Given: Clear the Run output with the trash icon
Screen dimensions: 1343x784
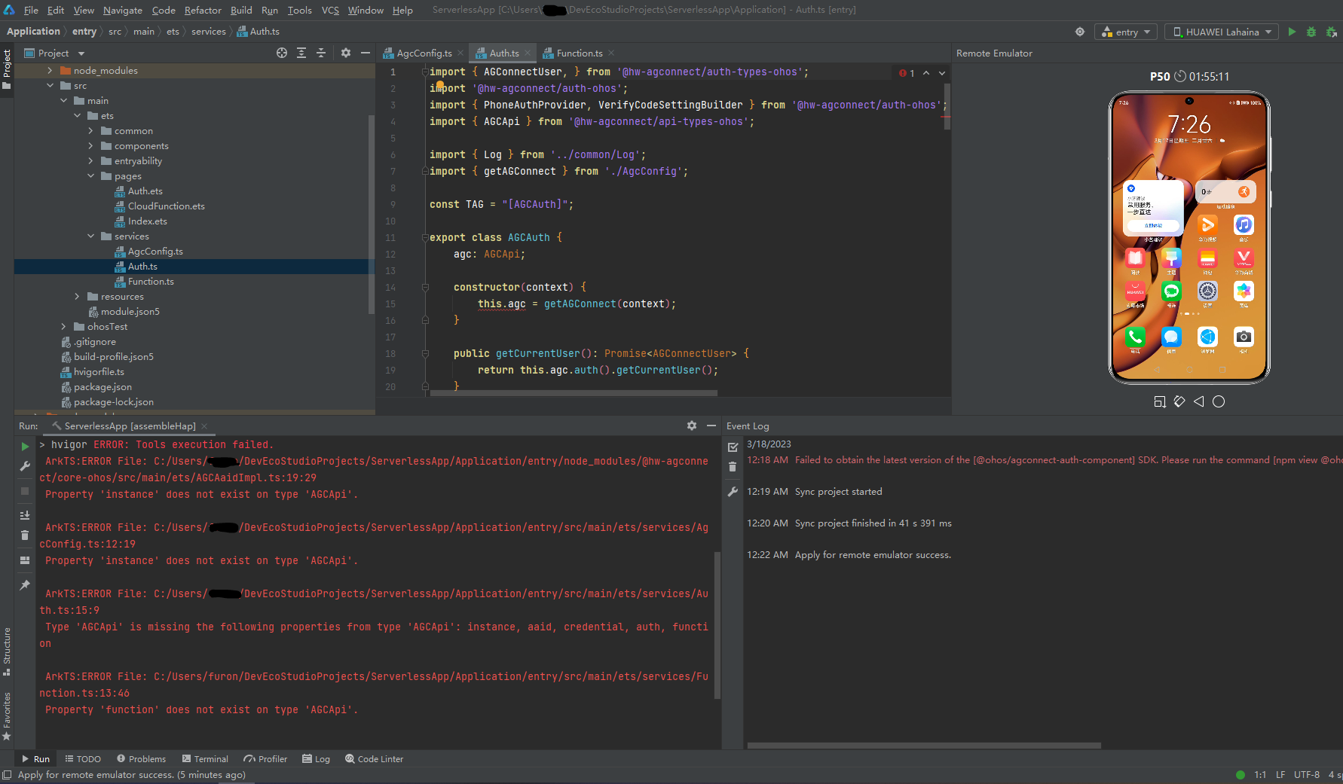Looking at the screenshot, I should tap(25, 535).
